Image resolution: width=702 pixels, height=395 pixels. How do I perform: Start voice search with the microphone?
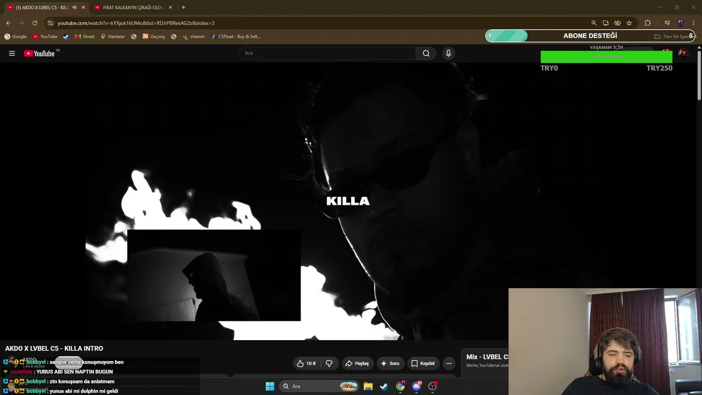pyautogui.click(x=448, y=53)
